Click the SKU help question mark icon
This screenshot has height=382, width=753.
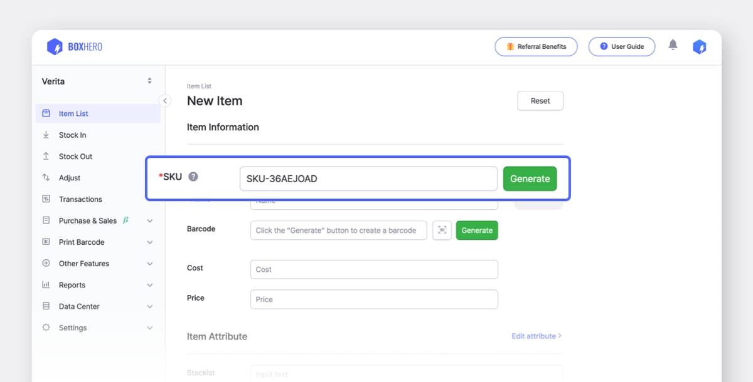[x=193, y=177]
